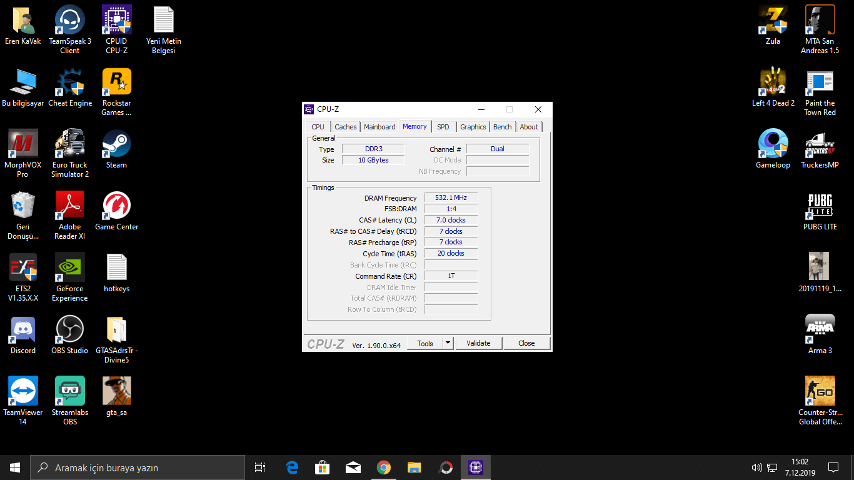Click the 7.0 clocks CAS Latency value
This screenshot has width=854, height=480.
point(451,220)
